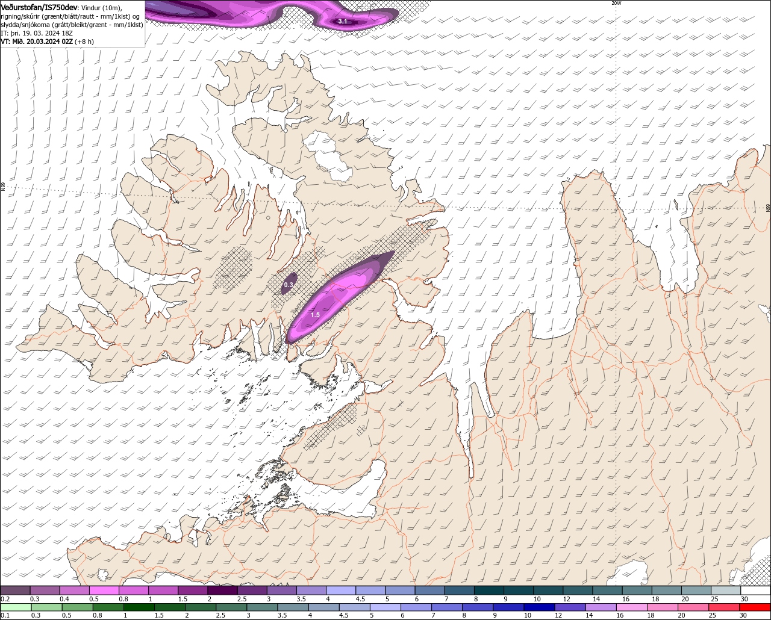The height and width of the screenshot is (620, 771).
Task: Select the pale green 0.1 swatch in bottom legend row
Action: tap(16, 607)
